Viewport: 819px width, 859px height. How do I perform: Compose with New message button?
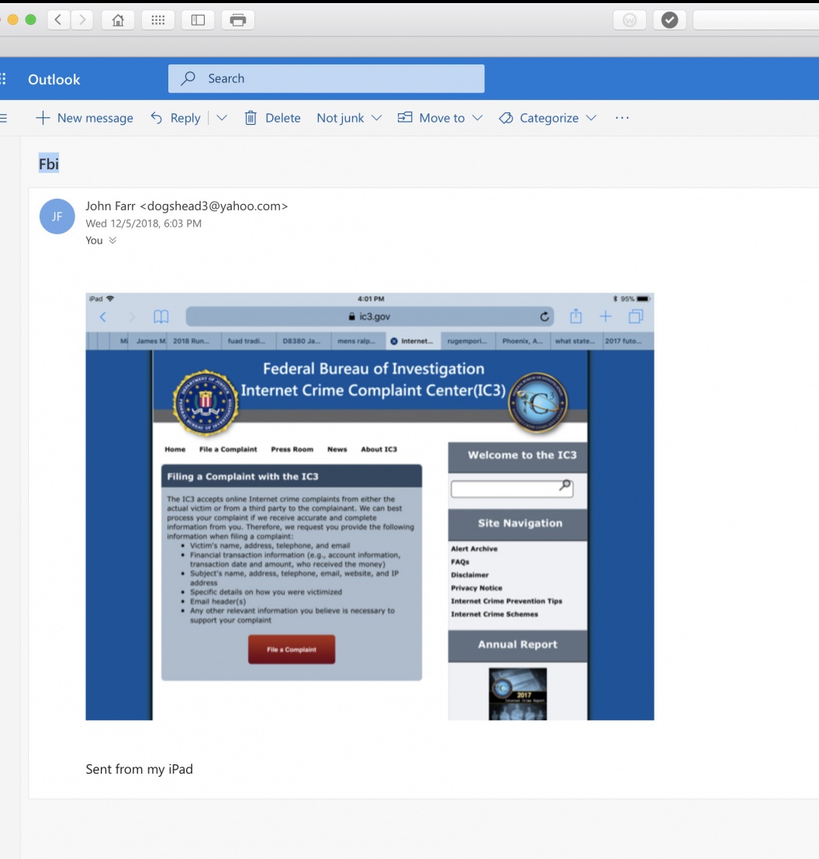click(x=85, y=118)
